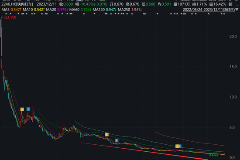Select the MA60 indicator label

coord(74,10)
